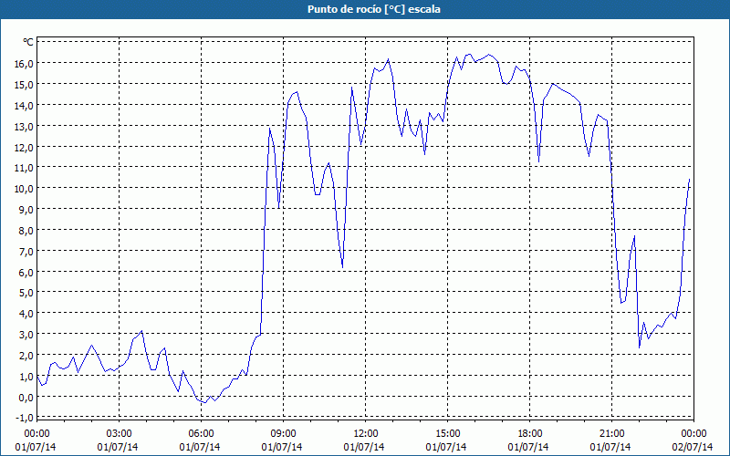
Task: Click the '06:00' time label
Action: (x=201, y=434)
